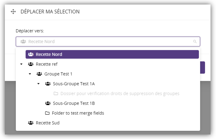This screenshot has width=216, height=139.
Task: Pick Sous-Groupe Test 1B in the list
Action: pyautogui.click(x=74, y=104)
